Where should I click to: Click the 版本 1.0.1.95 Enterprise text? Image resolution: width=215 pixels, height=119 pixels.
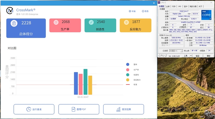tap(27, 14)
